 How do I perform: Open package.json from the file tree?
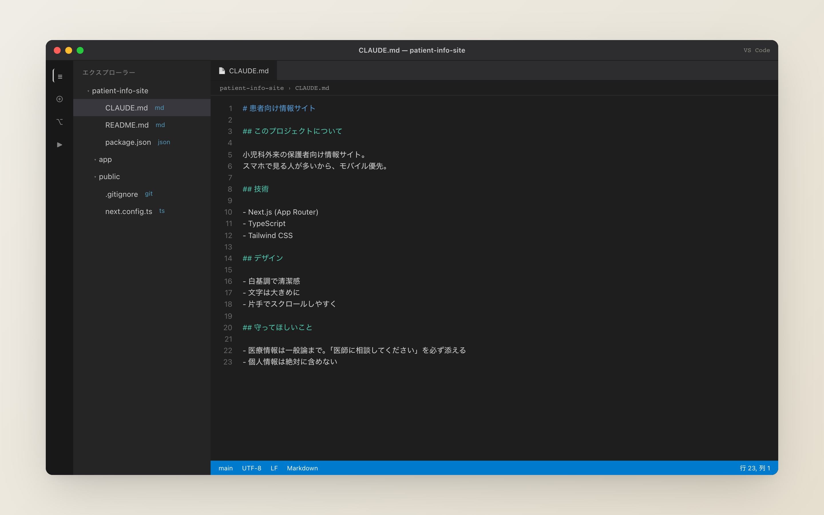click(x=142, y=142)
